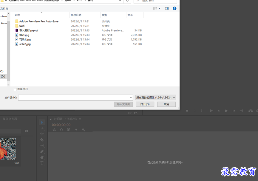
Task: Toggle the preview pane in file dialog
Action: click(167, 8)
